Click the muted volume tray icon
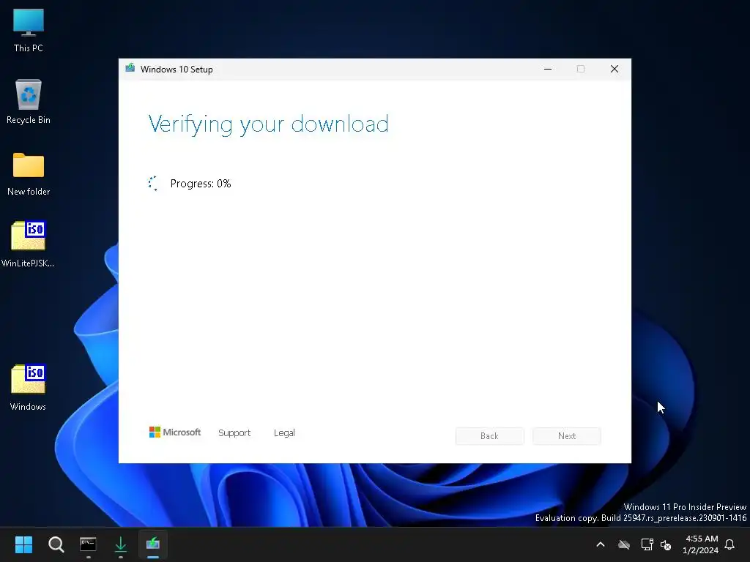Viewport: 750px width, 562px height. pos(666,544)
